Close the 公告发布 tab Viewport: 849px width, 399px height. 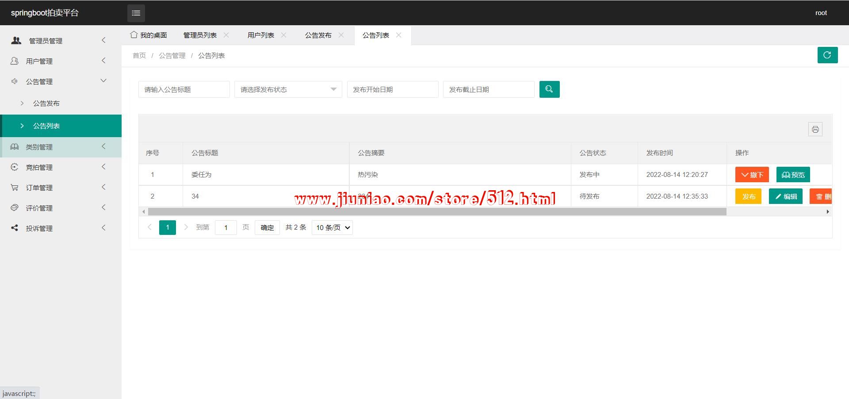[341, 35]
